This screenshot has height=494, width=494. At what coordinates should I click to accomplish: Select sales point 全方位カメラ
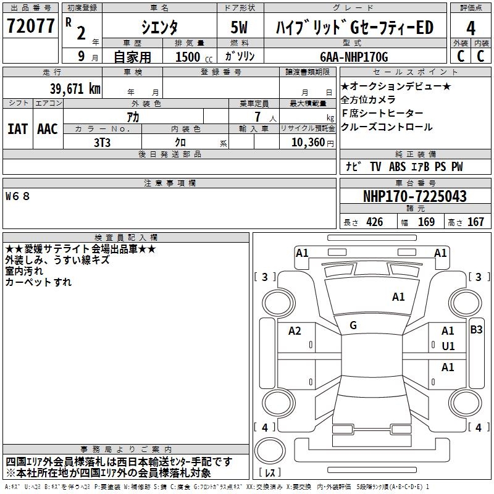click(x=368, y=100)
